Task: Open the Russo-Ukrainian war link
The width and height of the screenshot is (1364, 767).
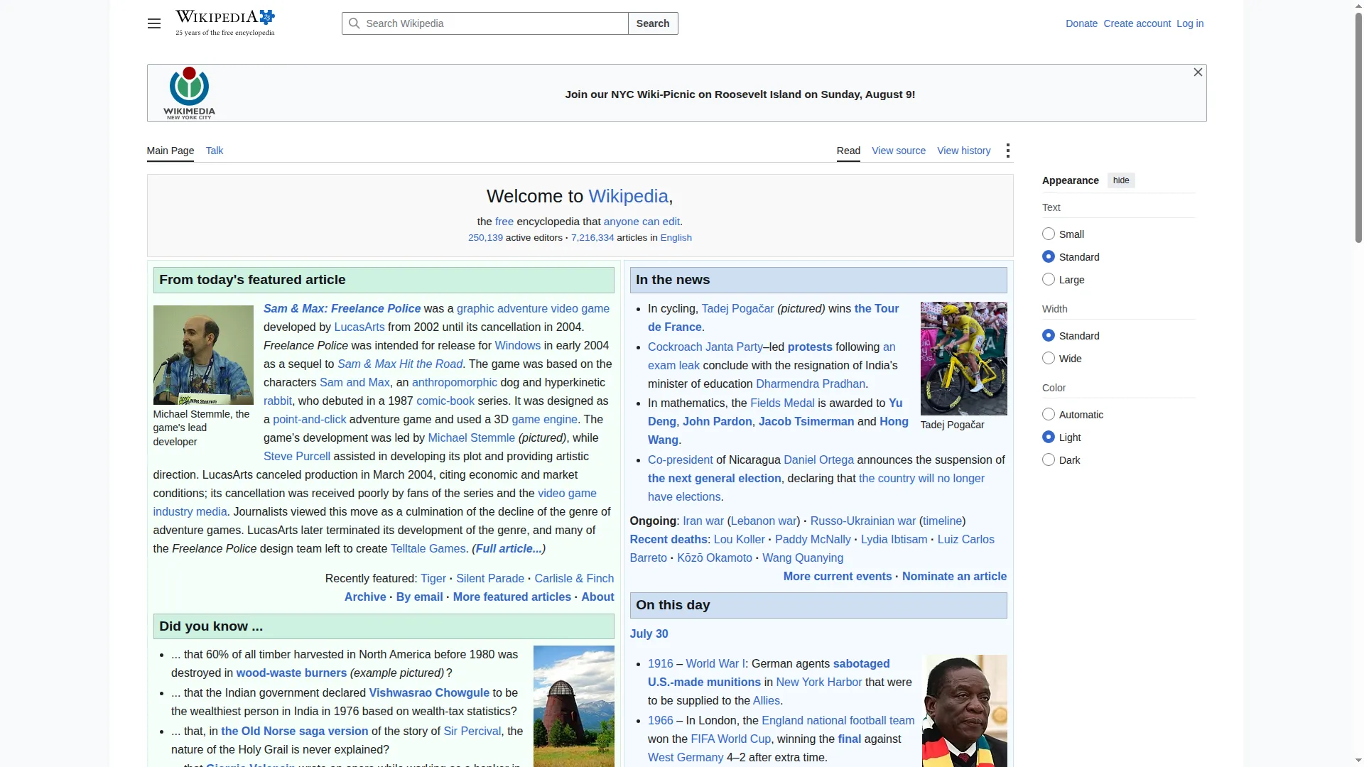Action: (x=863, y=521)
